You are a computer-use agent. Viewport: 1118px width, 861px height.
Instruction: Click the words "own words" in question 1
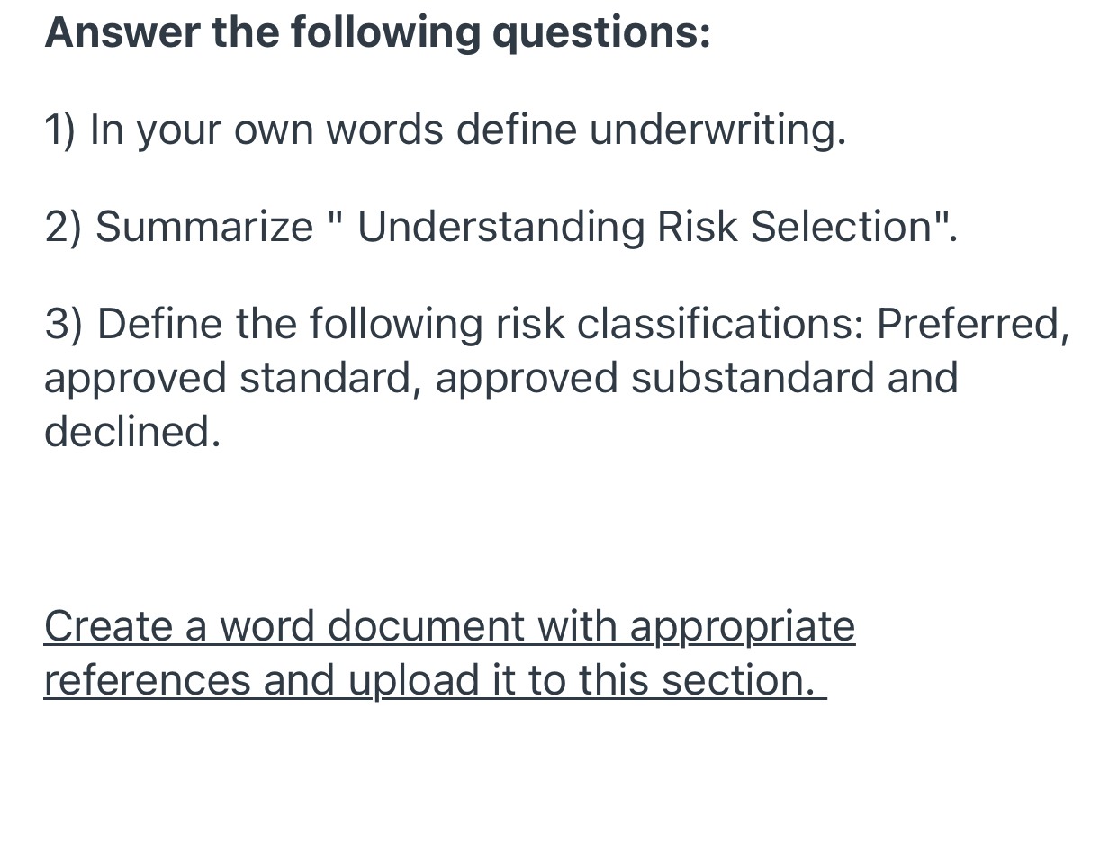click(338, 130)
